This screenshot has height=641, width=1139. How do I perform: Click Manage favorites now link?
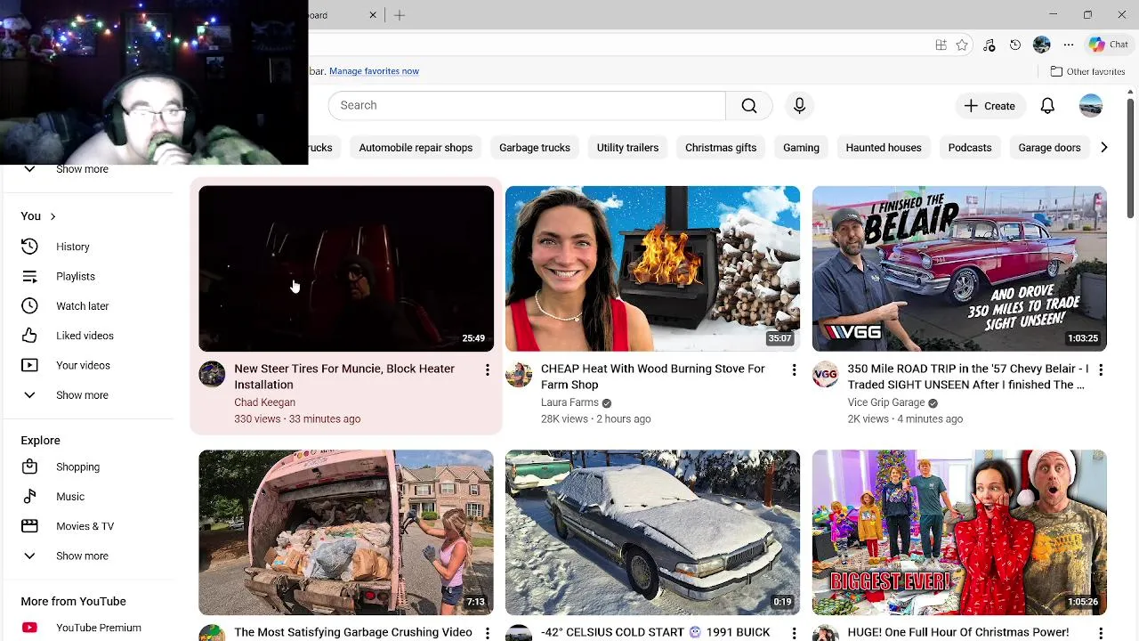[374, 71]
